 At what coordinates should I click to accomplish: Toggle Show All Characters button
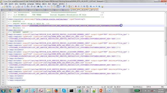click(x=61, y=6)
